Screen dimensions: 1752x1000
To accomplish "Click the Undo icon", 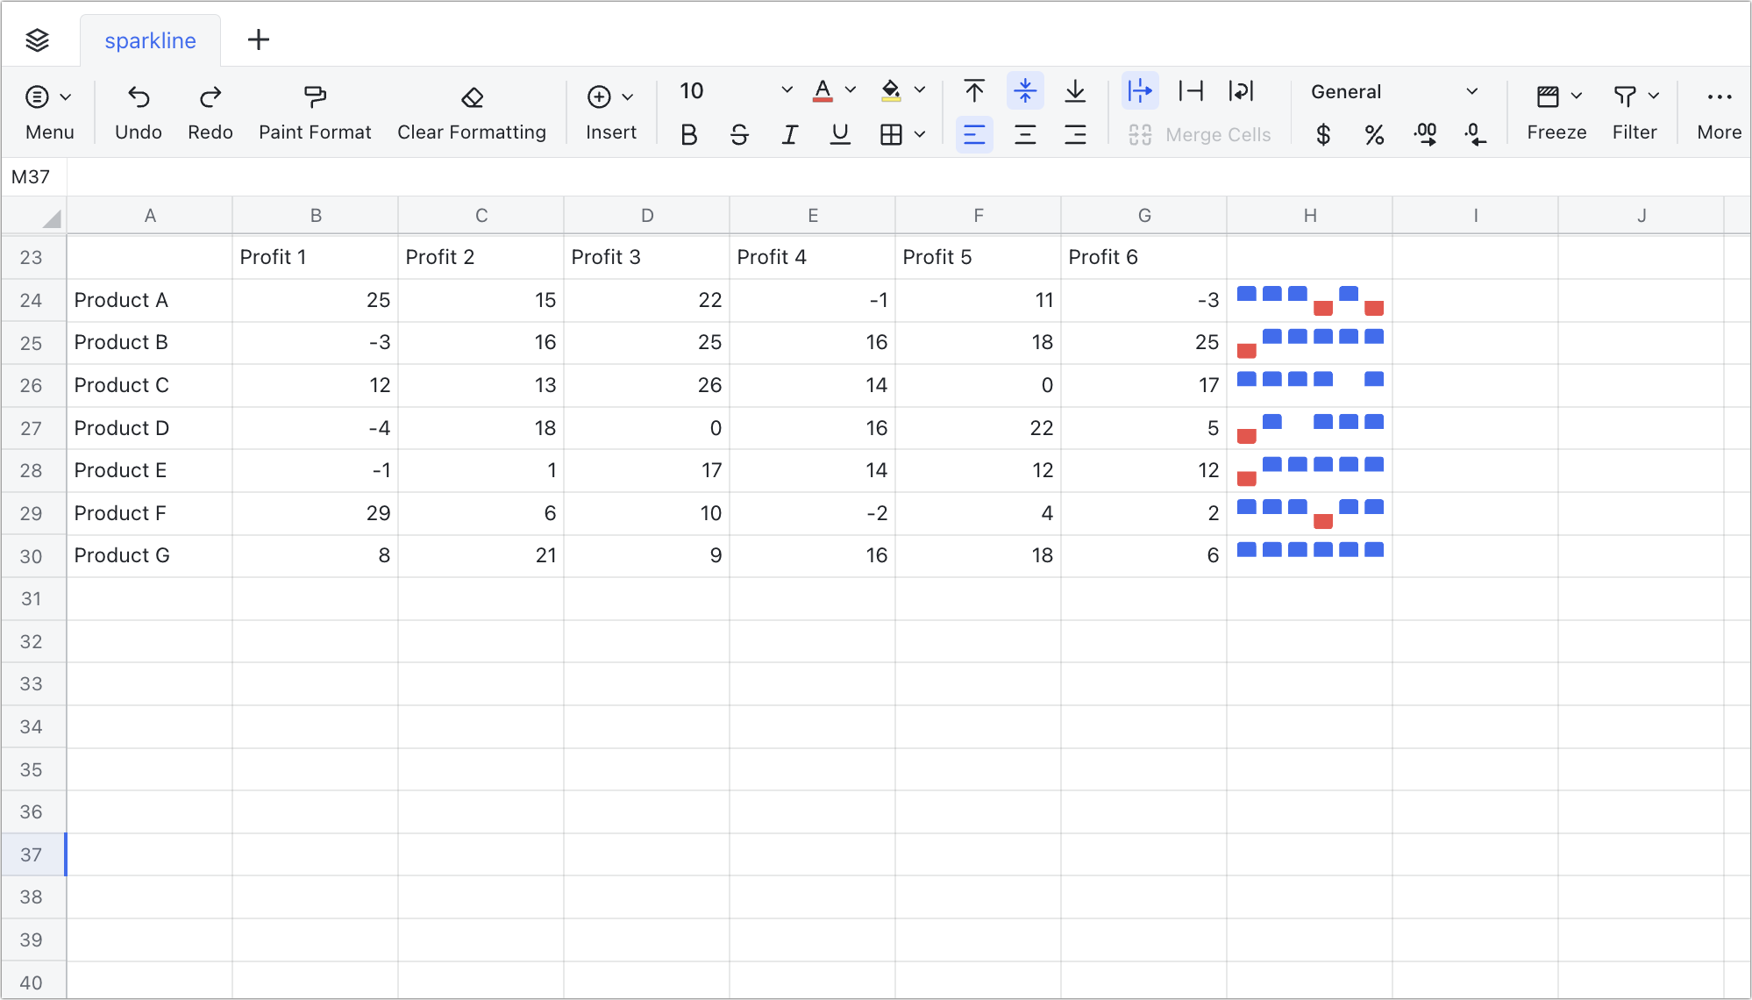I will (x=138, y=98).
